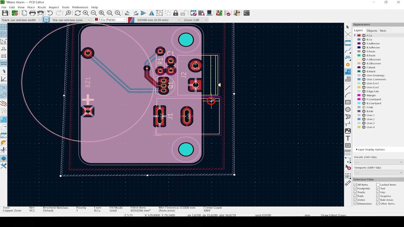
Task: Click the B.Cu layer color swatch
Action: click(x=359, y=40)
